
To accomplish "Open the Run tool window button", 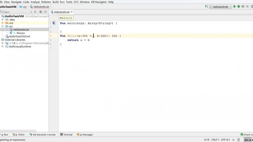I will [4, 135].
